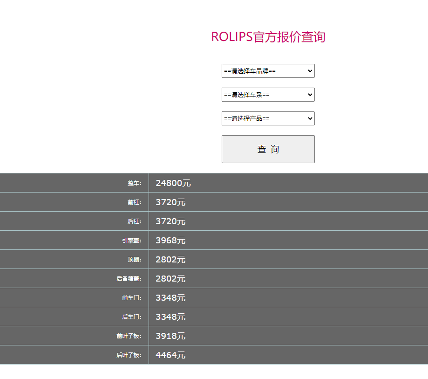Click the 后备箱盖 row label
Screen dimensions: 428x379
point(129,279)
